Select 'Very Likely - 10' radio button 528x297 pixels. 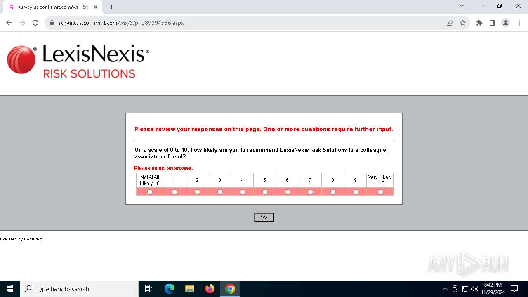tap(380, 192)
